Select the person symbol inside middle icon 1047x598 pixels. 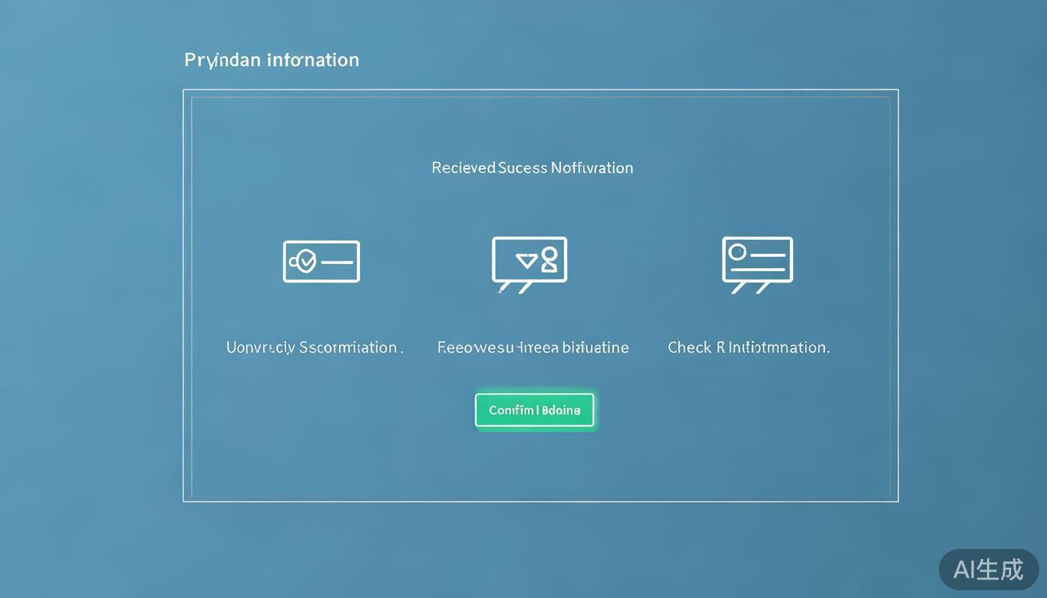coord(549,259)
